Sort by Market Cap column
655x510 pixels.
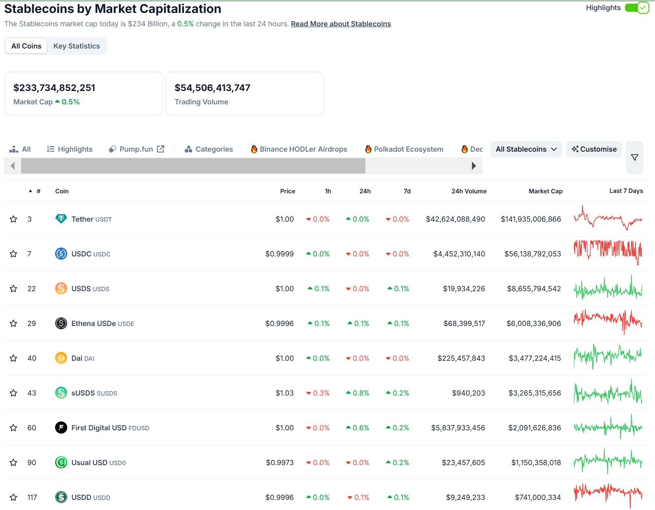coord(546,191)
